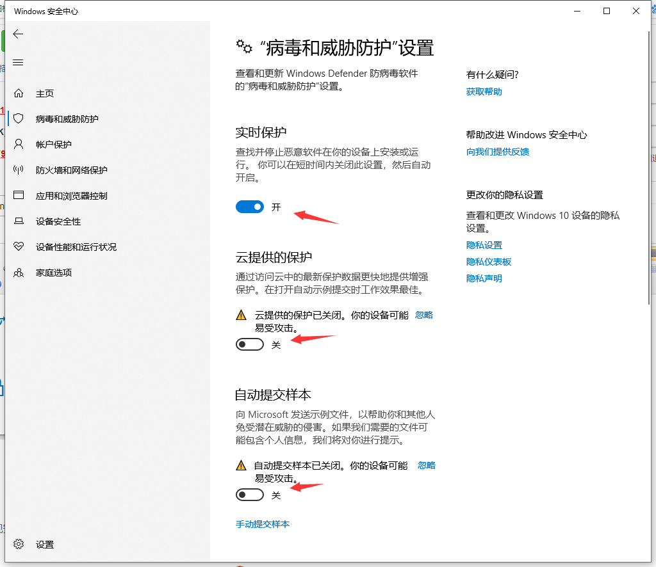Enable automatic sample submission (自动提交样本) toggle
The width and height of the screenshot is (656, 567).
pyautogui.click(x=250, y=495)
